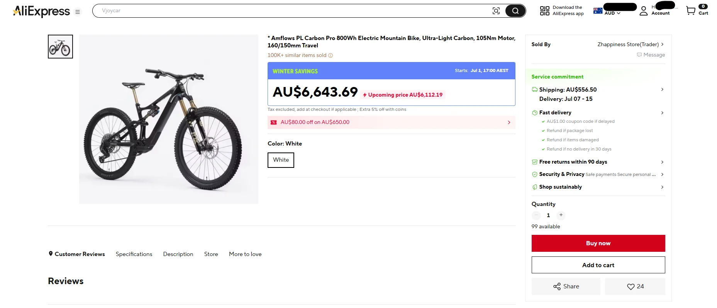717x308 pixels.
Task: Click QR code download app icon
Action: [x=544, y=11]
